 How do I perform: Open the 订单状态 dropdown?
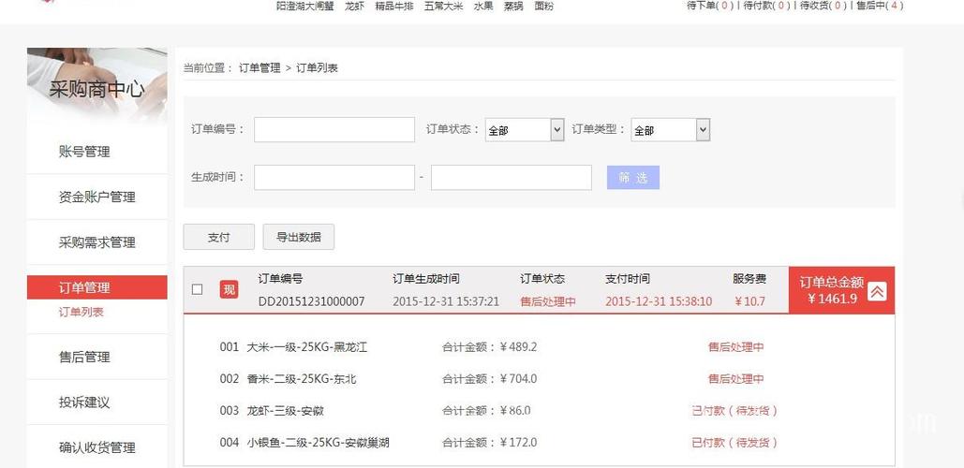(x=525, y=130)
